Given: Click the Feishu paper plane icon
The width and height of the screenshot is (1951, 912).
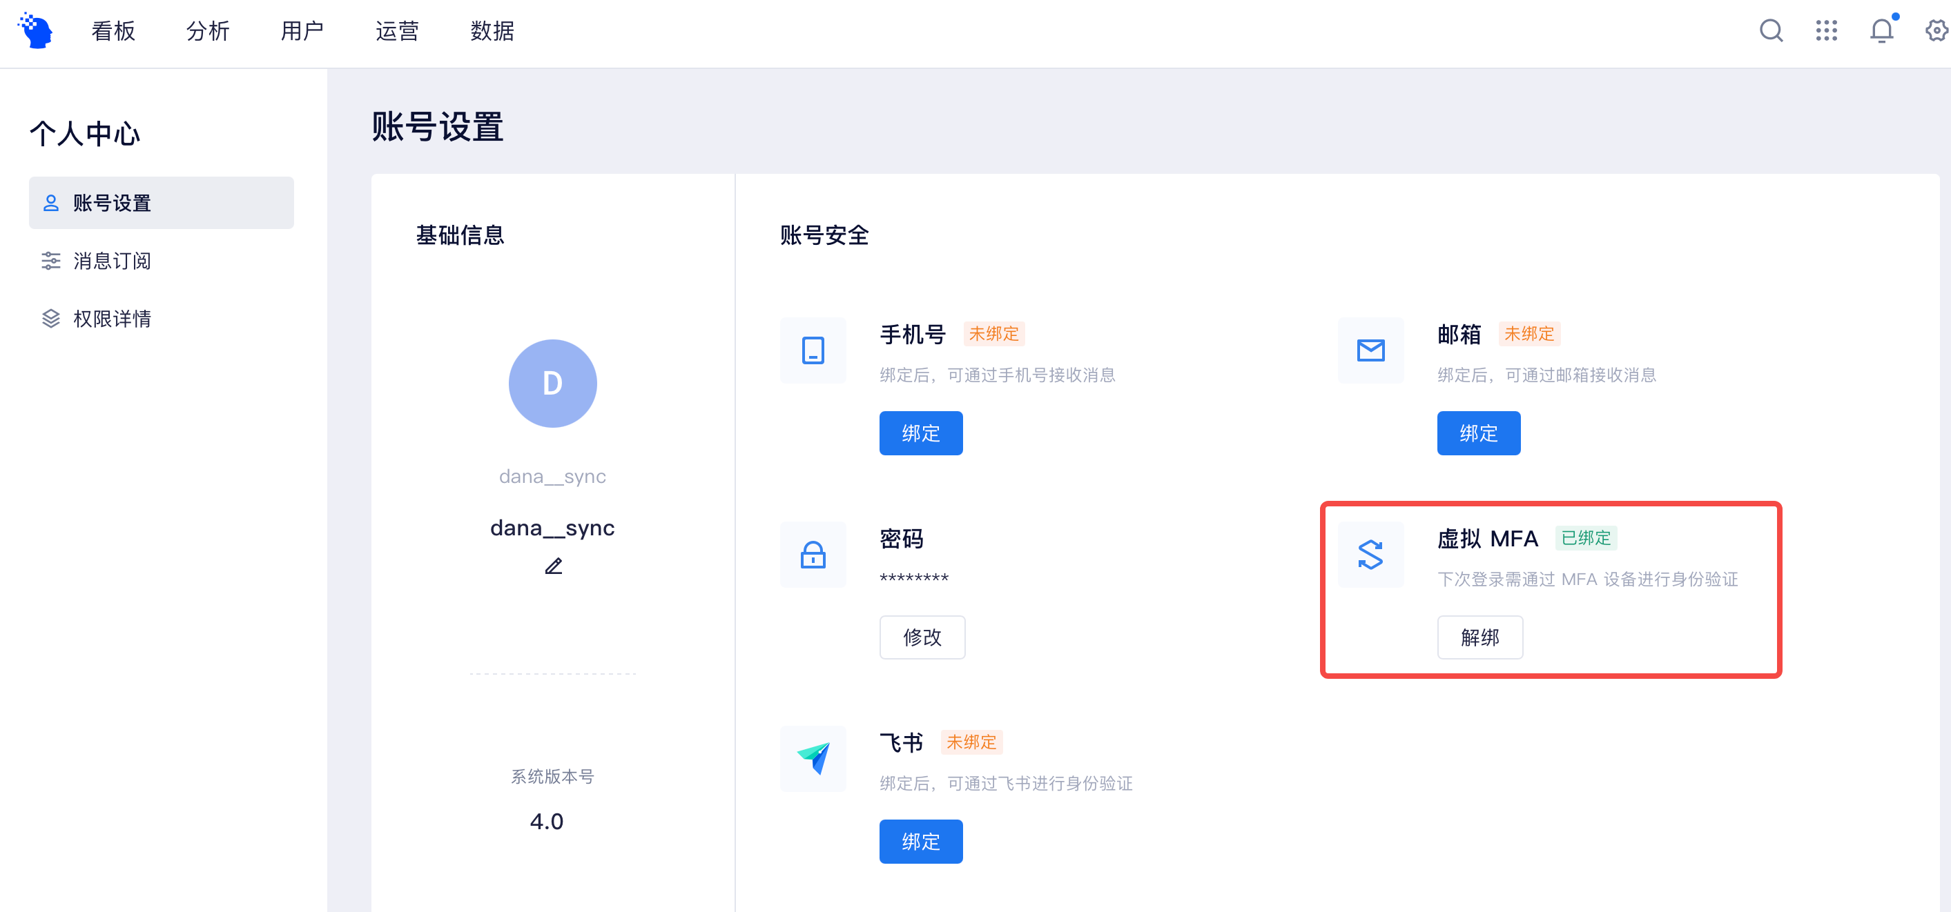Looking at the screenshot, I should (x=813, y=758).
